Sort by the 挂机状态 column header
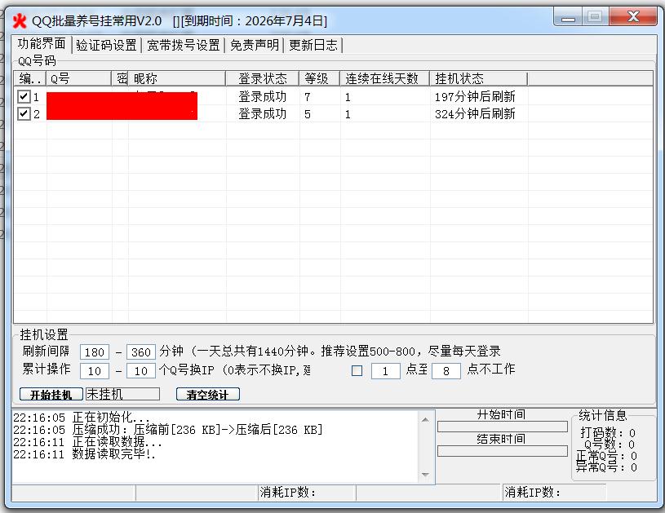665x513 pixels. [478, 78]
